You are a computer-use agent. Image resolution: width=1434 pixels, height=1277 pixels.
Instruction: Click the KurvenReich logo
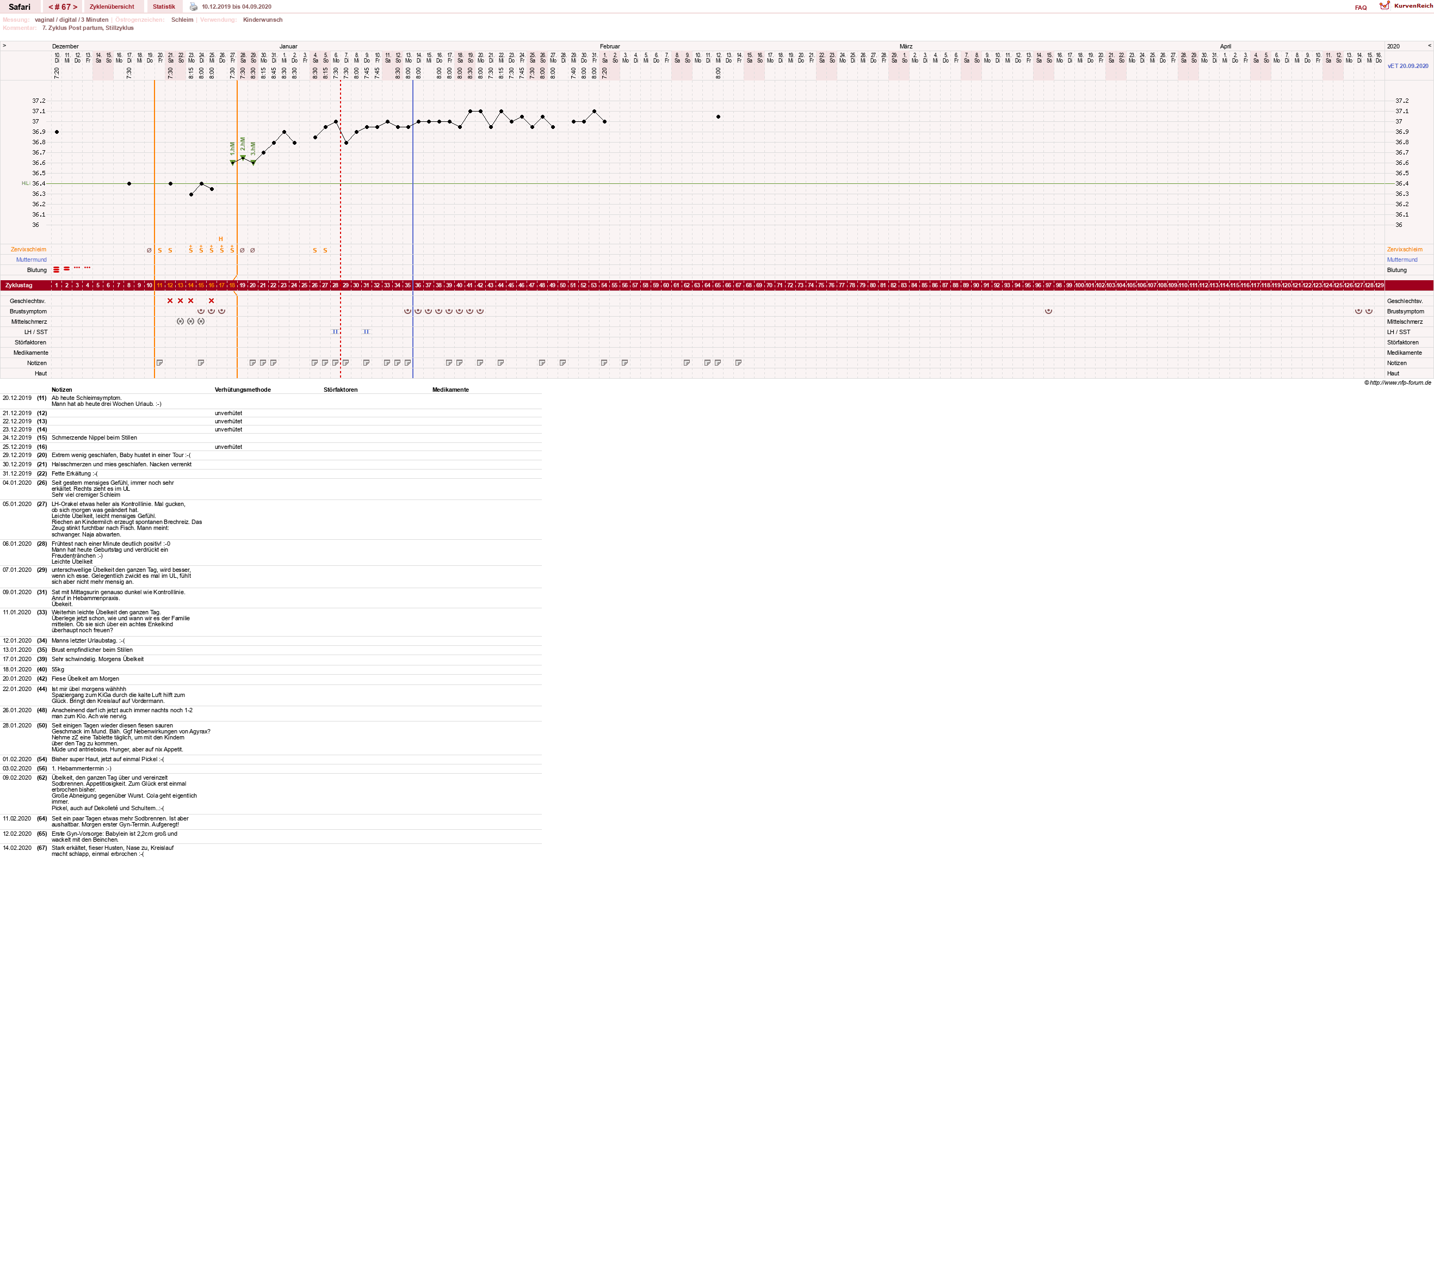pyautogui.click(x=1406, y=7)
